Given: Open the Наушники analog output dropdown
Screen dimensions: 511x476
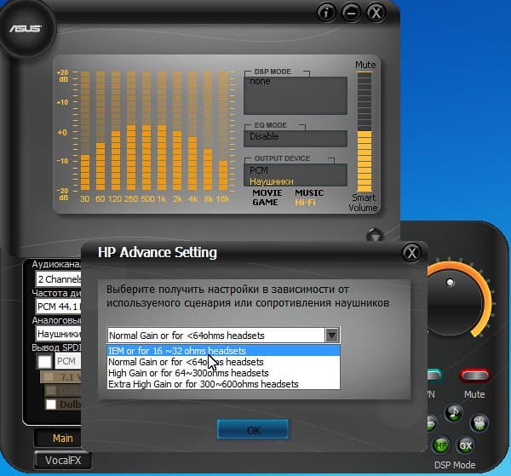Looking at the screenshot, I should pyautogui.click(x=59, y=334).
